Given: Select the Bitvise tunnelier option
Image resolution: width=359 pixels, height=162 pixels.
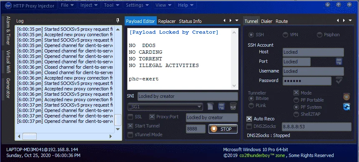Looking at the screenshot, I should [251, 99].
